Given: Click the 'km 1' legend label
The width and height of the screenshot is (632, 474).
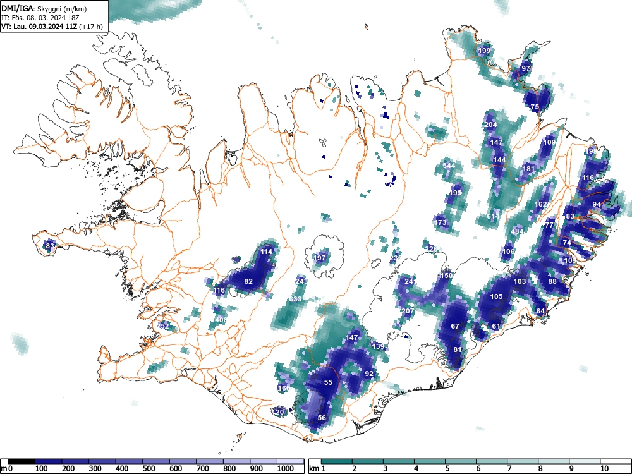Looking at the screenshot, I should click(x=318, y=469).
